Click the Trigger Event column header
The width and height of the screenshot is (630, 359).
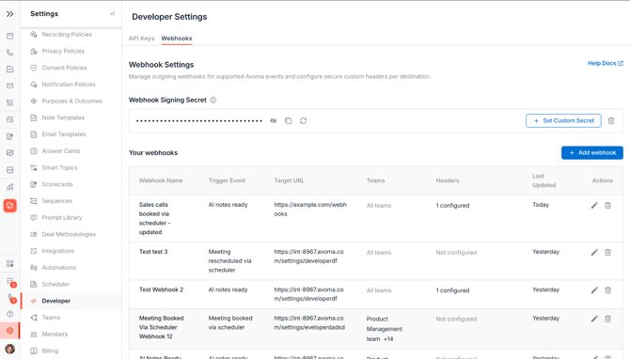(x=227, y=180)
